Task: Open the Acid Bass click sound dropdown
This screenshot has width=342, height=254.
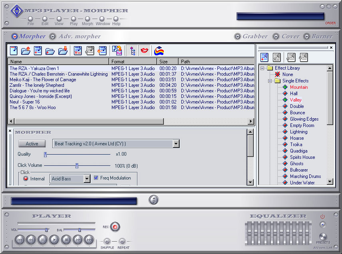Action: tap(87, 179)
